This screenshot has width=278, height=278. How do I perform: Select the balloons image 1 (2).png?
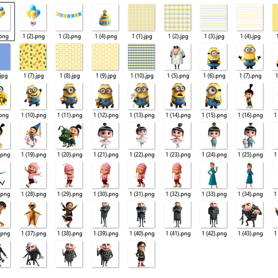33,17
